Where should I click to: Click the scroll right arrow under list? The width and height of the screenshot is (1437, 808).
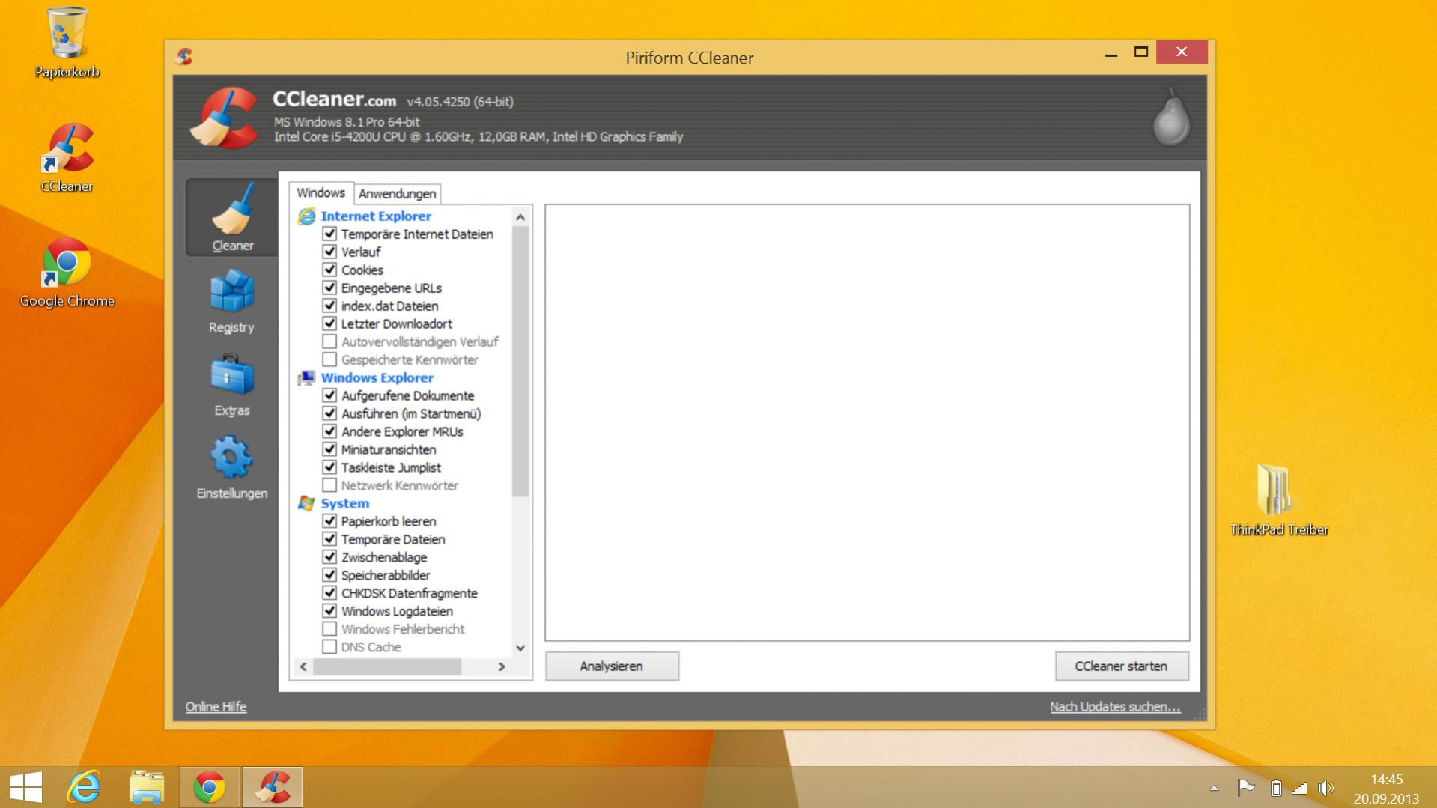click(502, 666)
